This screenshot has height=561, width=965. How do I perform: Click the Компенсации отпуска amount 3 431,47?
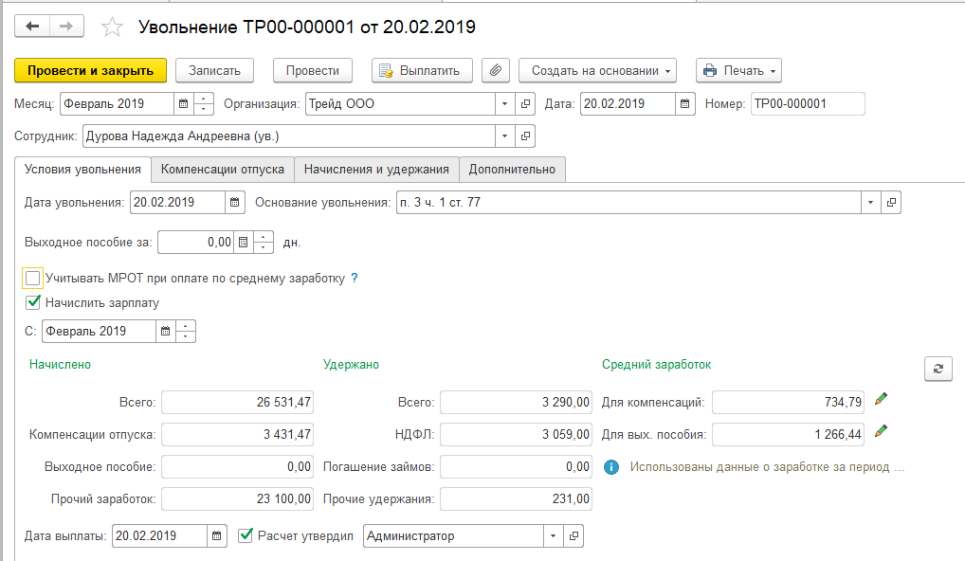(x=238, y=434)
